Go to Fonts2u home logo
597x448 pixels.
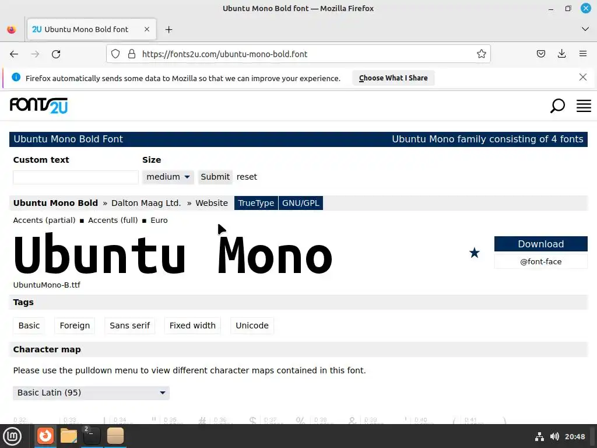point(38,106)
